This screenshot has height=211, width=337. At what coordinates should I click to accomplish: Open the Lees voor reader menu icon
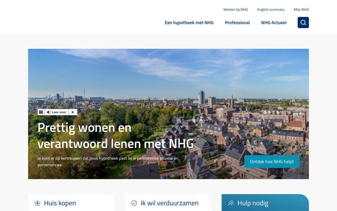[41, 112]
